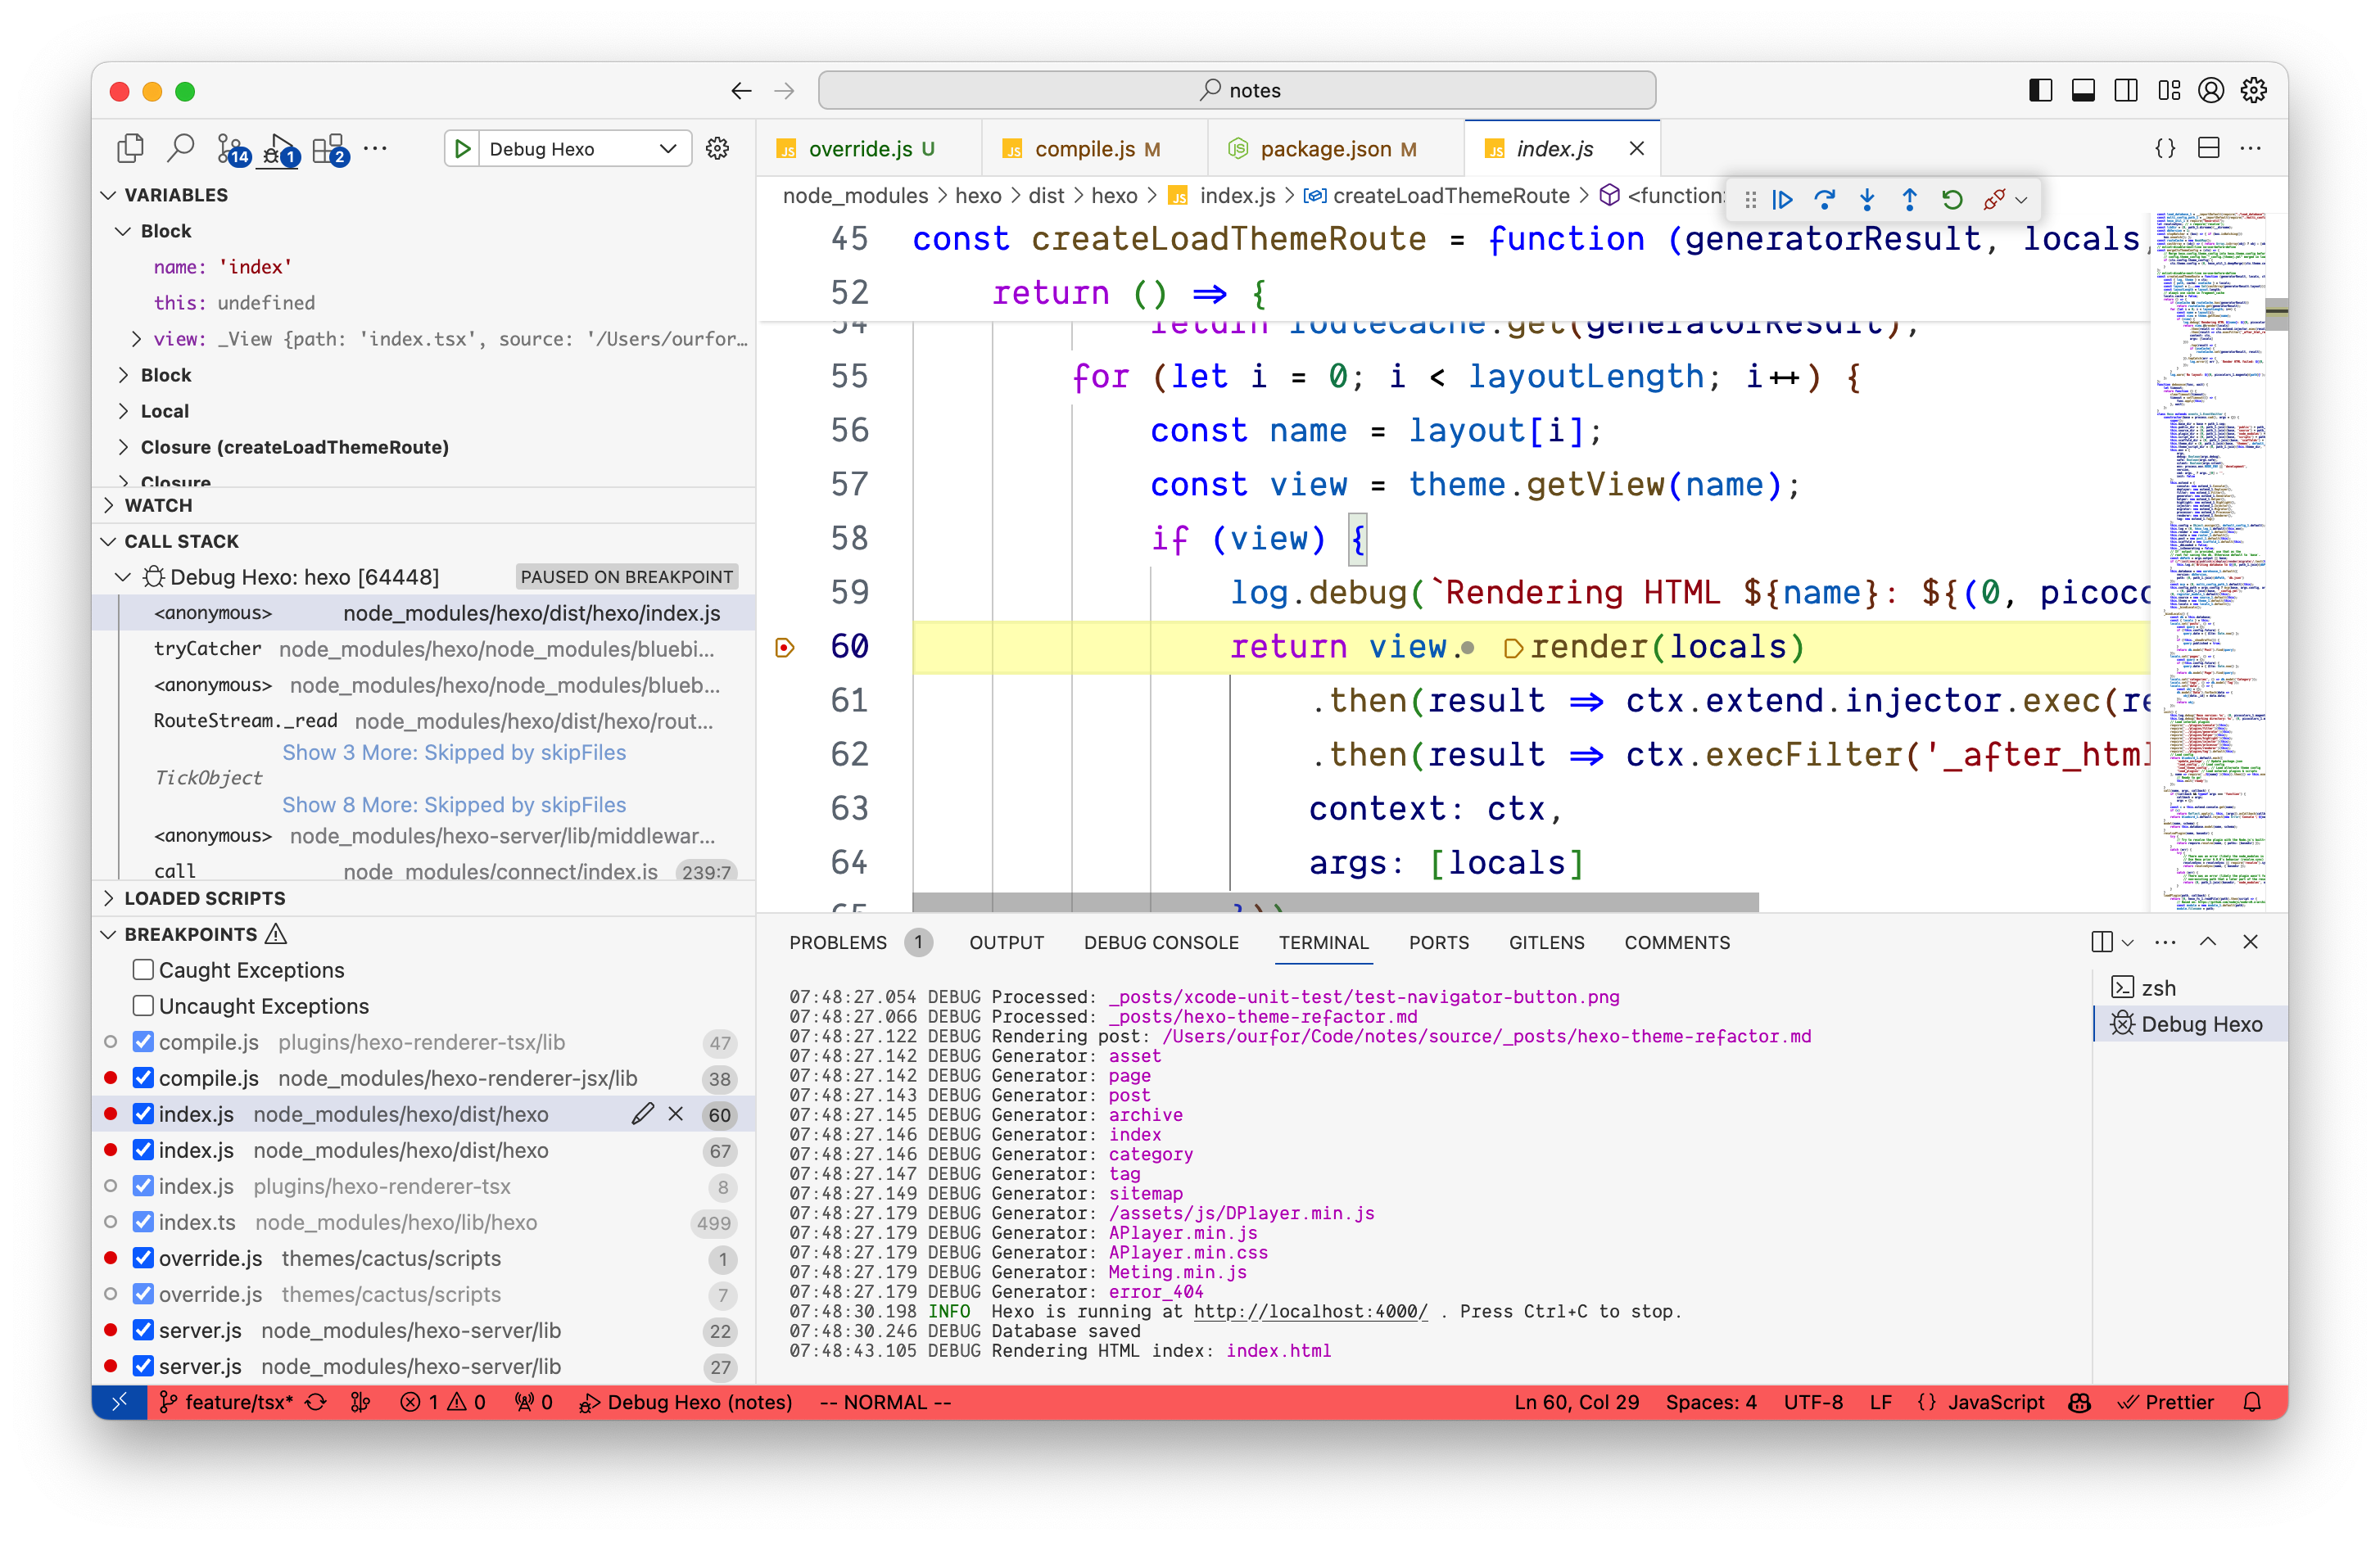Click the Step Out debug icon

click(1909, 199)
